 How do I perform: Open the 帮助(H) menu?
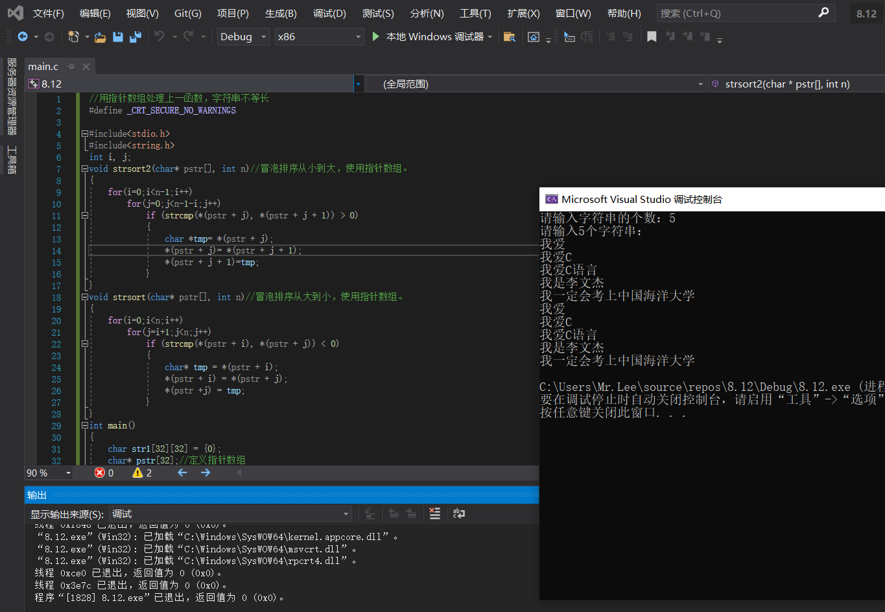point(624,13)
